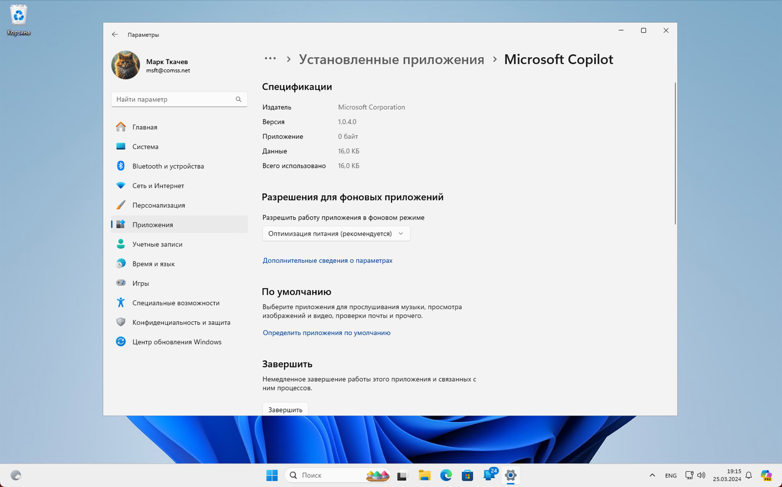Open the Персонализация section
This screenshot has width=782, height=487.
click(x=179, y=205)
